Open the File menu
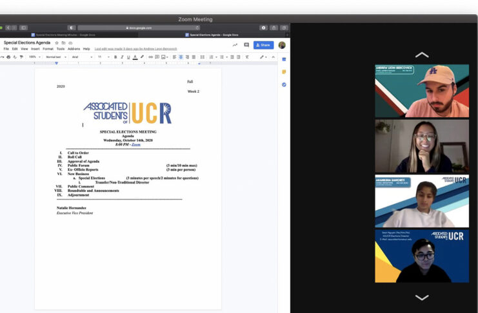Viewport: 478px width, 313px height. [x=6, y=49]
